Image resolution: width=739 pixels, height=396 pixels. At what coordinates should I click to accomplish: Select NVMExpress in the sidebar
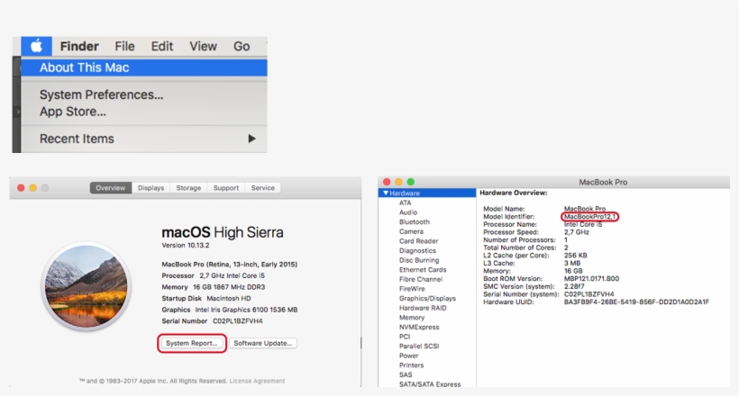click(x=419, y=327)
